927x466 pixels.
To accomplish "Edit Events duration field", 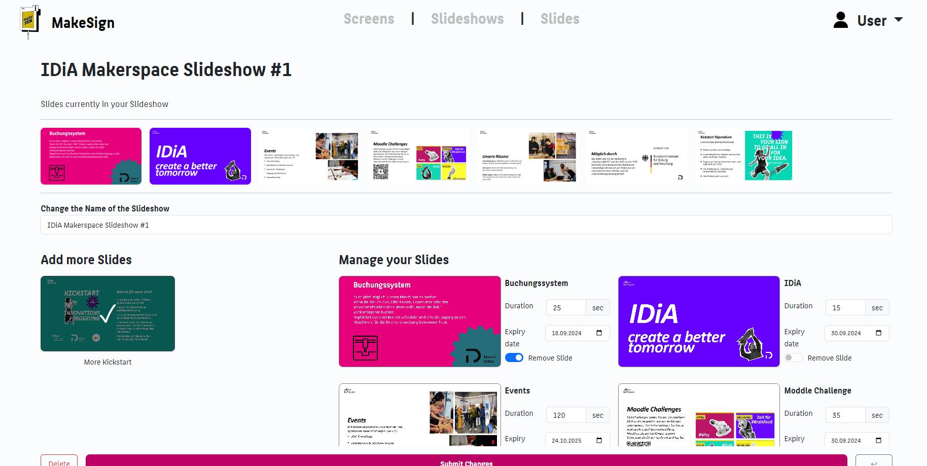I will click(566, 415).
